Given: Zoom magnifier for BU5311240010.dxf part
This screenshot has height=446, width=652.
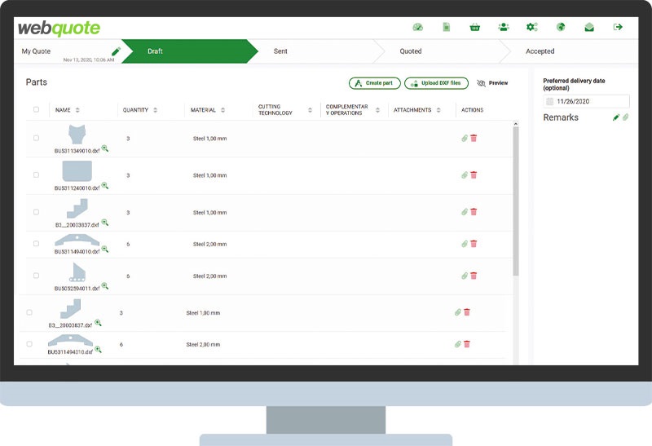Looking at the screenshot, I should [x=104, y=186].
